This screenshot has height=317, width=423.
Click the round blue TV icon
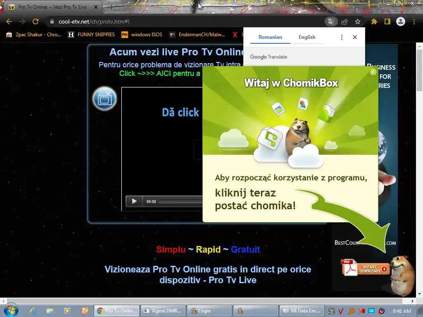click(x=105, y=99)
